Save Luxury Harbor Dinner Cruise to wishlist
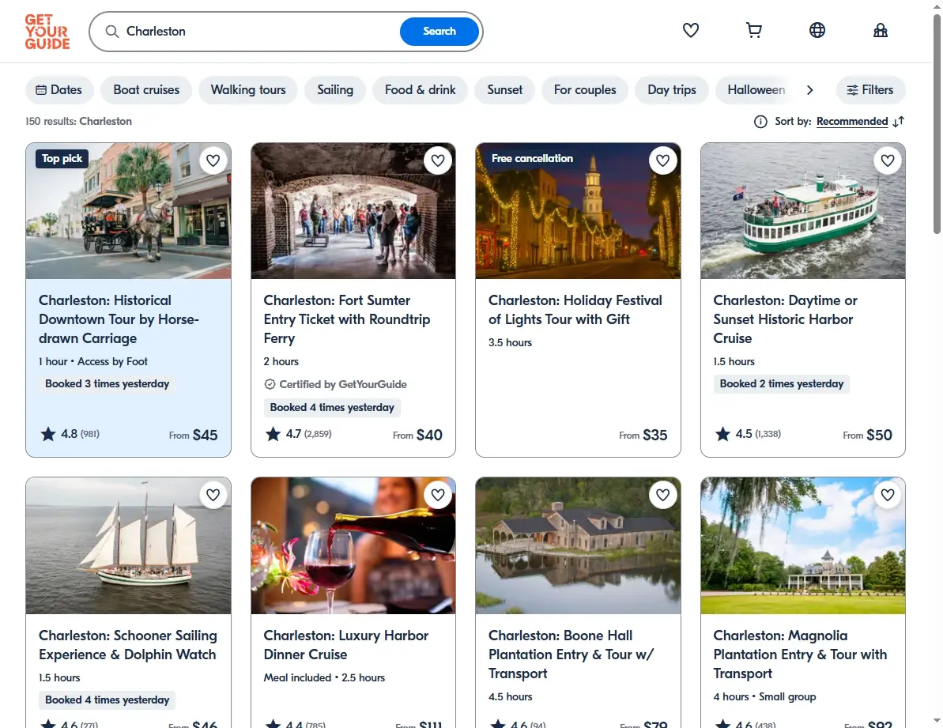943x728 pixels. click(x=438, y=495)
